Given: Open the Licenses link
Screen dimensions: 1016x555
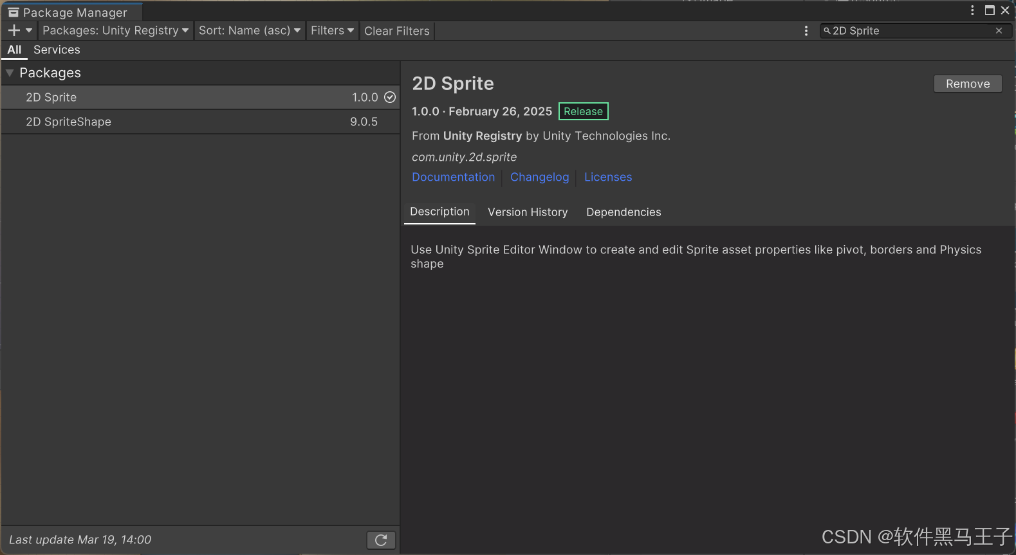Looking at the screenshot, I should coord(608,177).
